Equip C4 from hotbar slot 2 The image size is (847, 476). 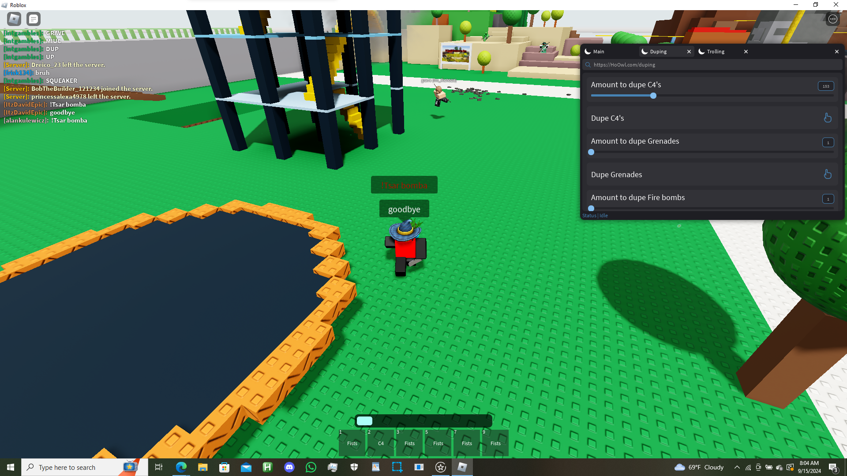[381, 443]
